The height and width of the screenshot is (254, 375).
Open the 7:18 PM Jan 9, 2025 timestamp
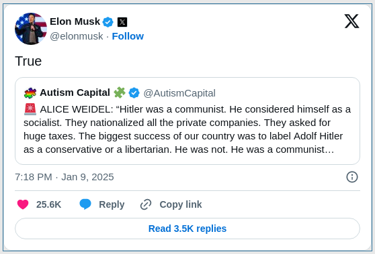(65, 177)
